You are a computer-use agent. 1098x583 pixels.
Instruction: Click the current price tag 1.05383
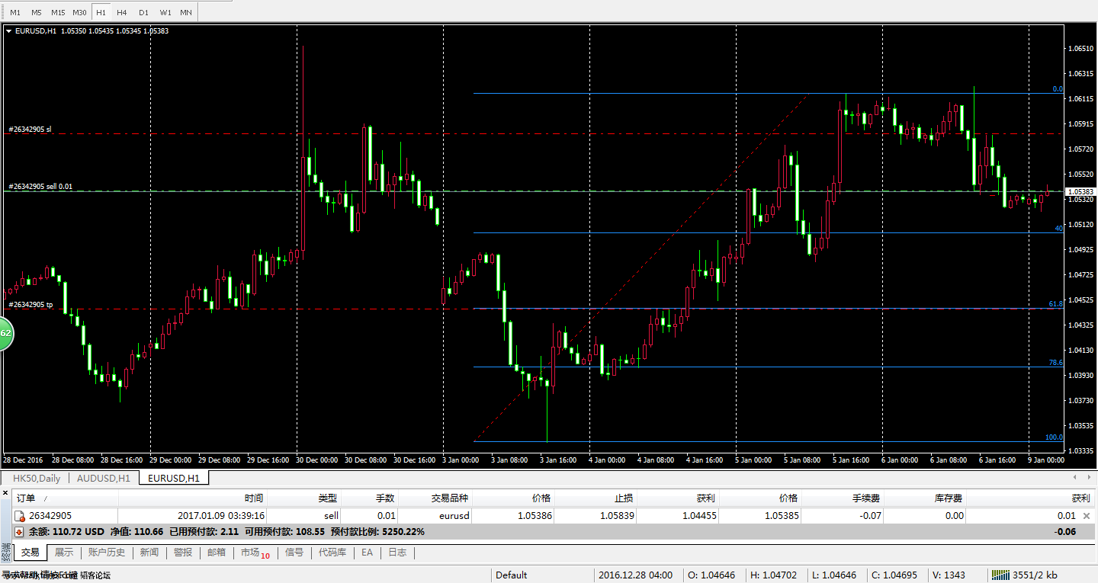coord(1080,191)
